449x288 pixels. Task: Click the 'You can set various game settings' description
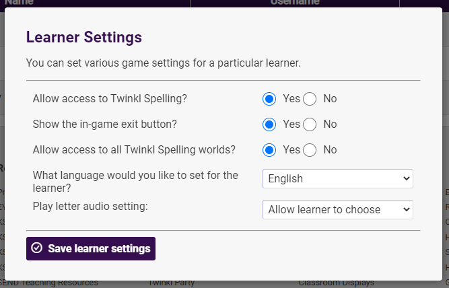click(x=163, y=63)
